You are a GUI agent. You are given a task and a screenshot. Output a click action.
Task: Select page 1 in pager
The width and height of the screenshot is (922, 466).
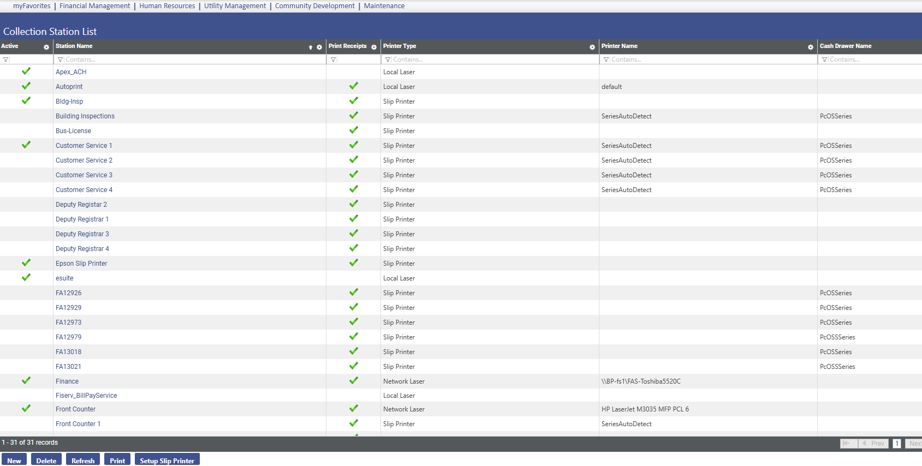click(x=896, y=444)
